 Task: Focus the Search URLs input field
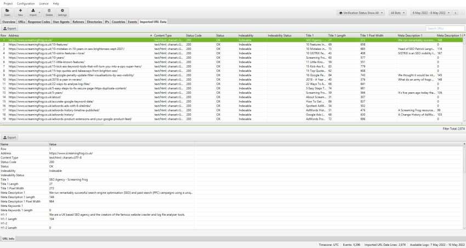click(445, 29)
